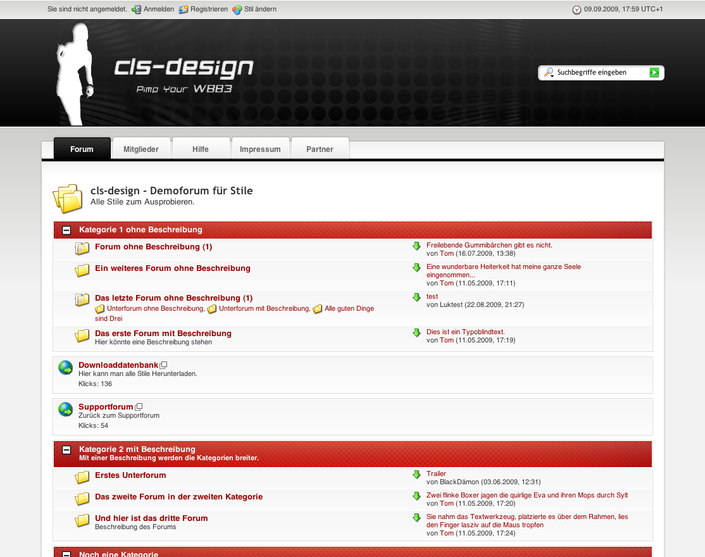The image size is (705, 557).
Task: Switch to the Mitglieder tab
Action: 141,149
